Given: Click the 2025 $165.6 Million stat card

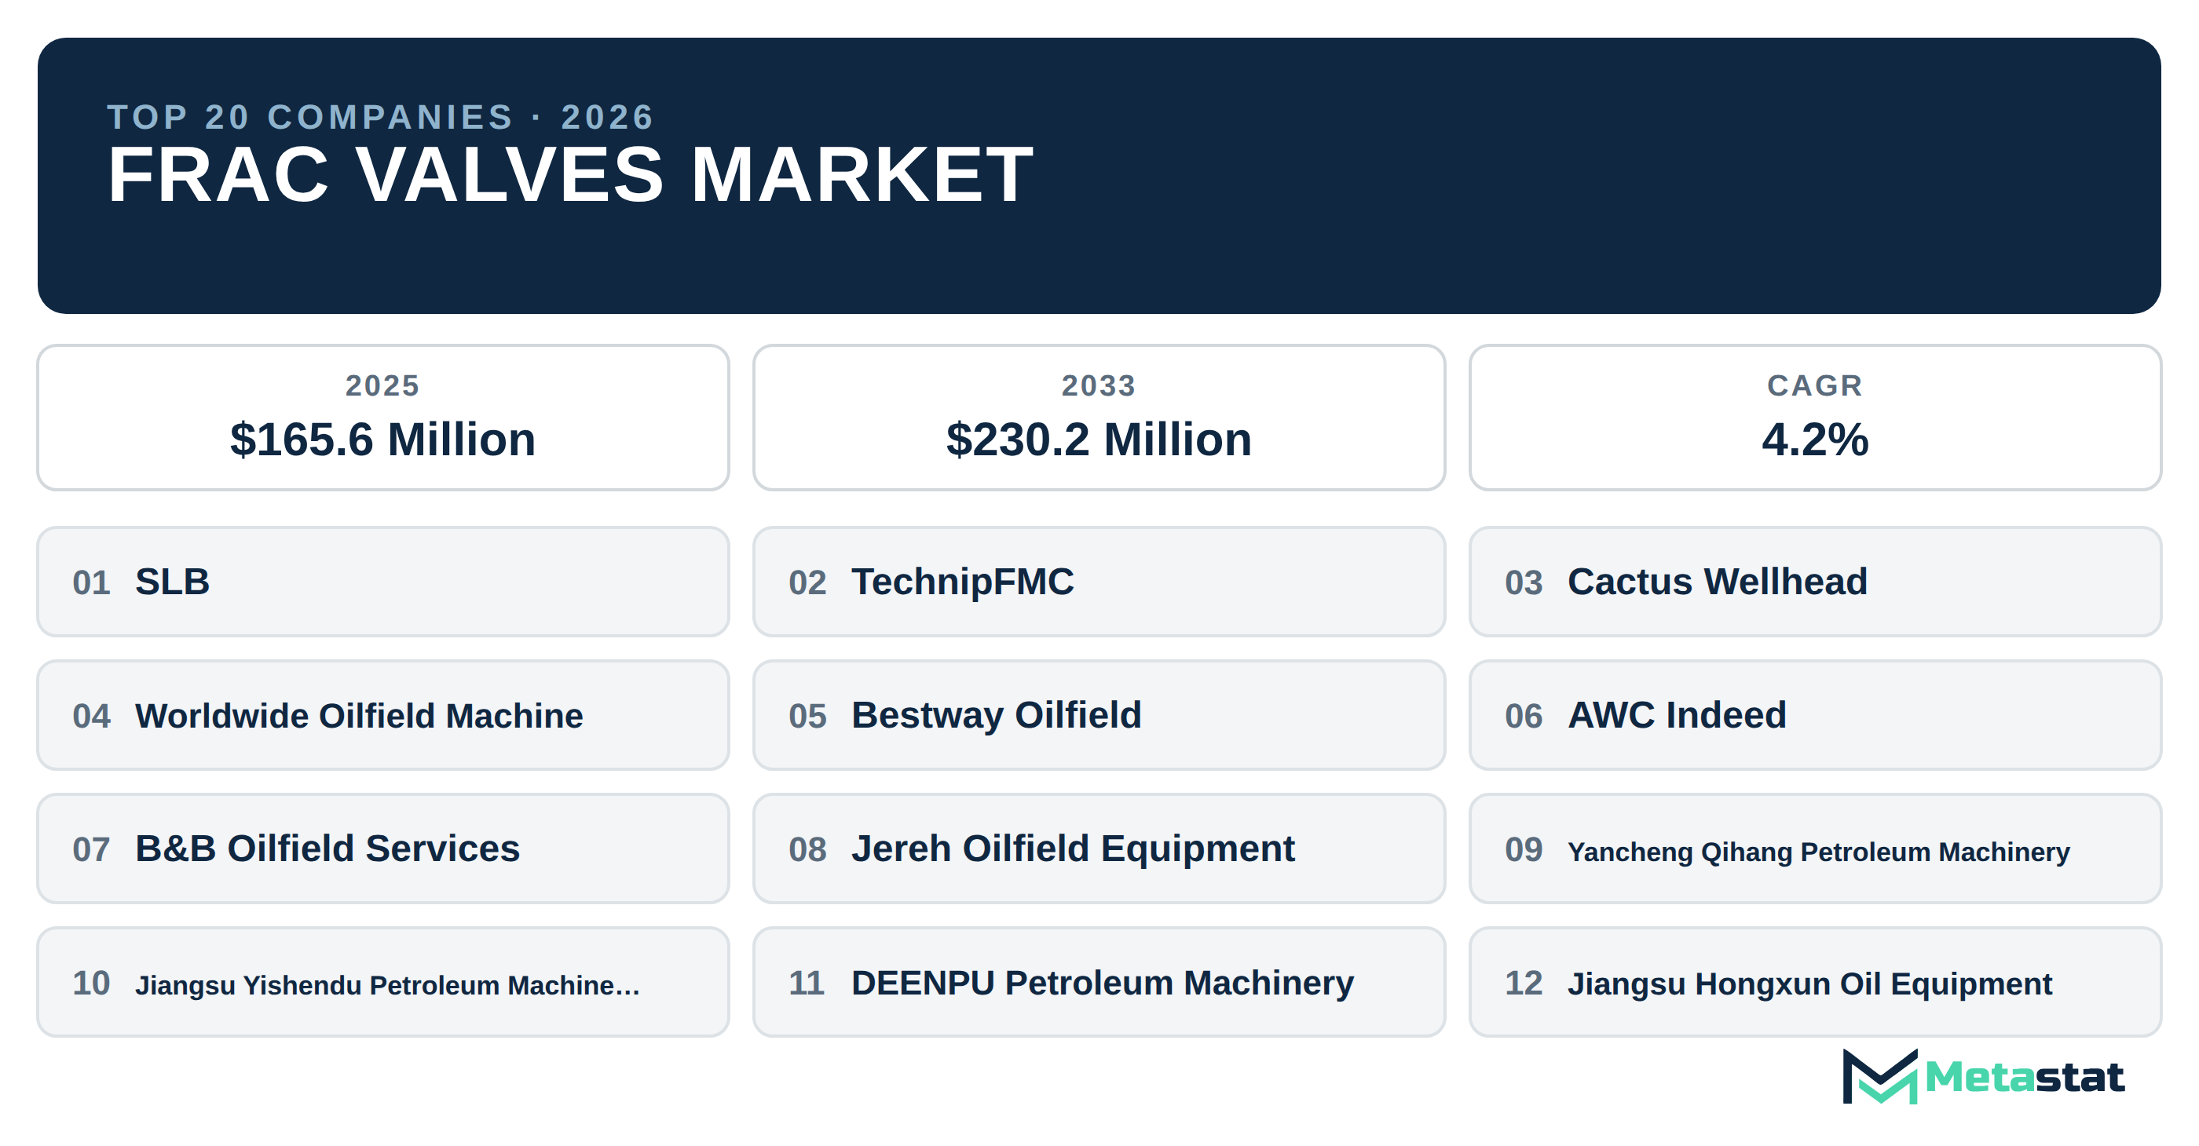Looking at the screenshot, I should click(x=383, y=418).
